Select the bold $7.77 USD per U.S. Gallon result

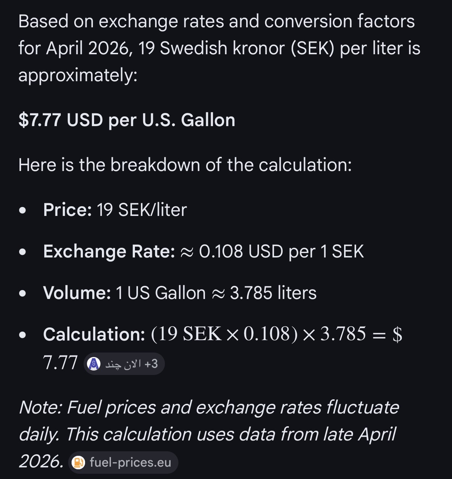(127, 120)
